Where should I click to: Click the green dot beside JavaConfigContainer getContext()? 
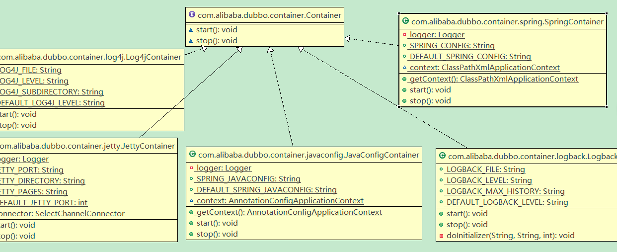(x=192, y=212)
